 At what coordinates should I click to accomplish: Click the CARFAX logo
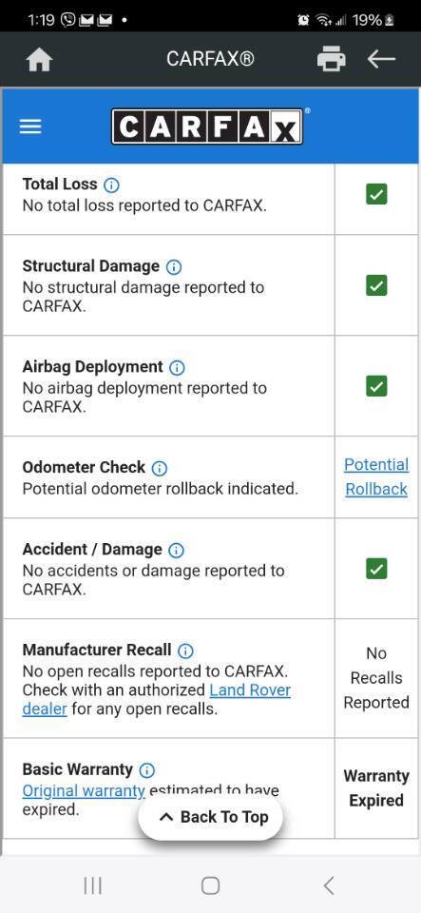pyautogui.click(x=207, y=126)
